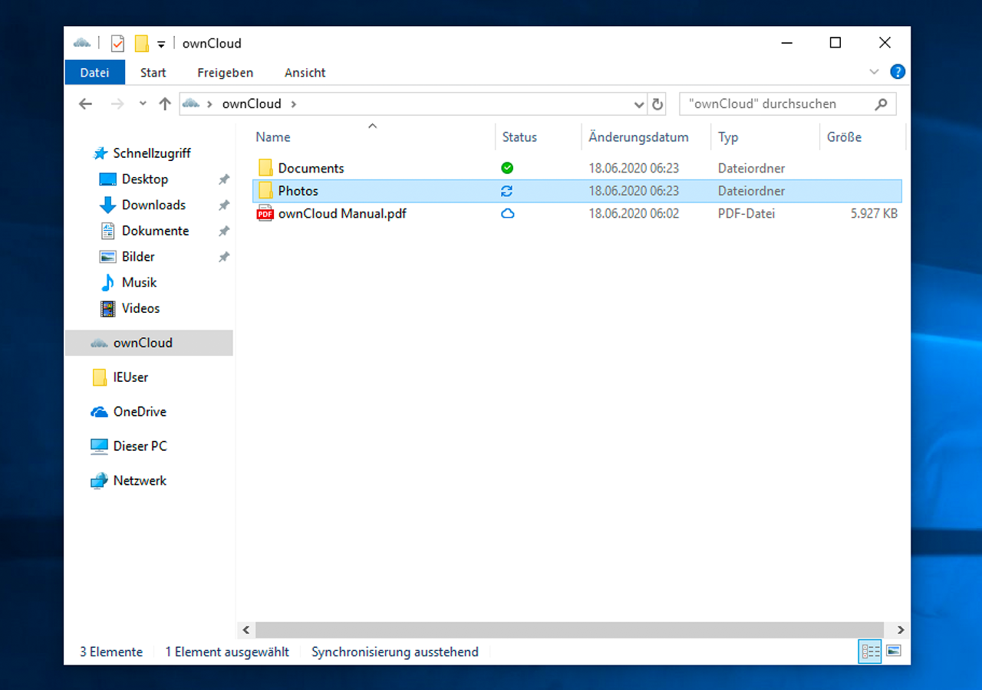Click the ownCloud cloud icon in title bar
This screenshot has width=982, height=690.
[x=81, y=43]
